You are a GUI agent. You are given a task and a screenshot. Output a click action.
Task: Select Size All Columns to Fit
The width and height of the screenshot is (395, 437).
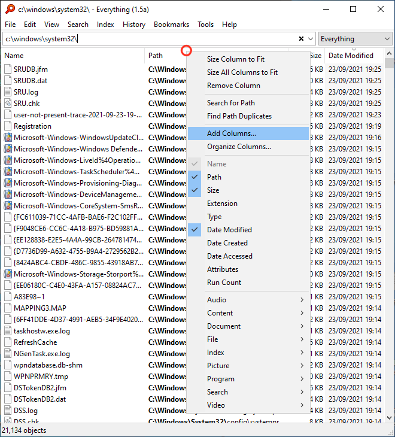[x=248, y=72]
